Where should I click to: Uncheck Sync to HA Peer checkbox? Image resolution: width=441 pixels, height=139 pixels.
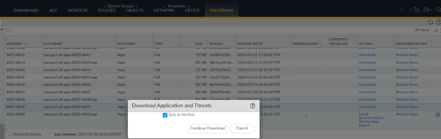[x=165, y=115]
